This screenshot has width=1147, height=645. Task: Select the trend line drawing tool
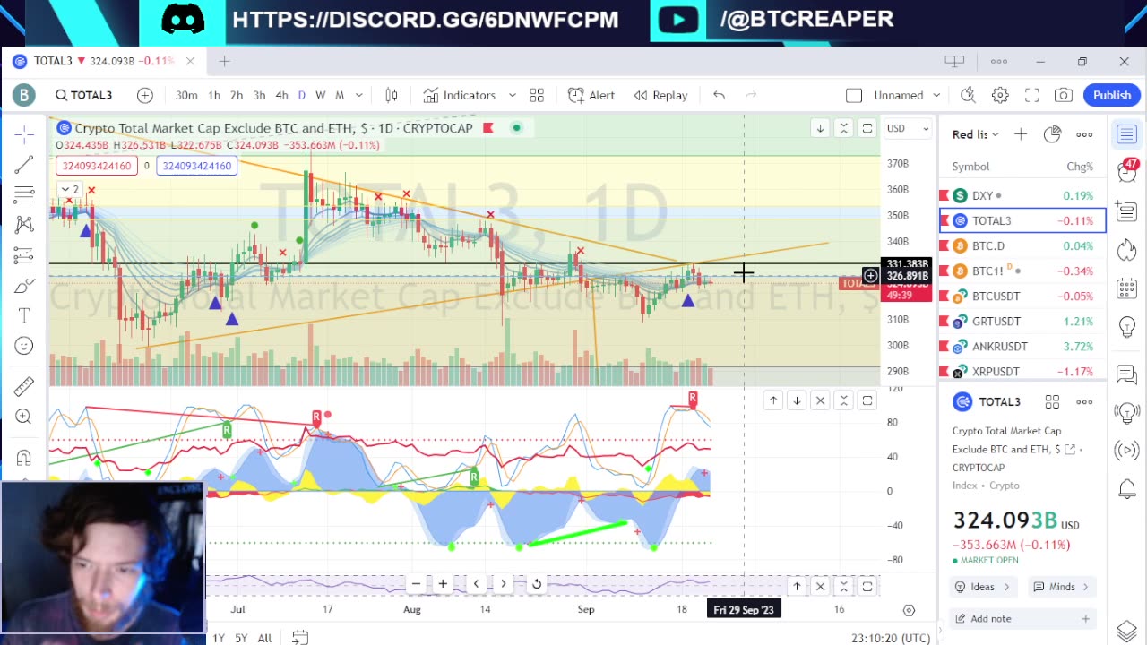pos(24,164)
